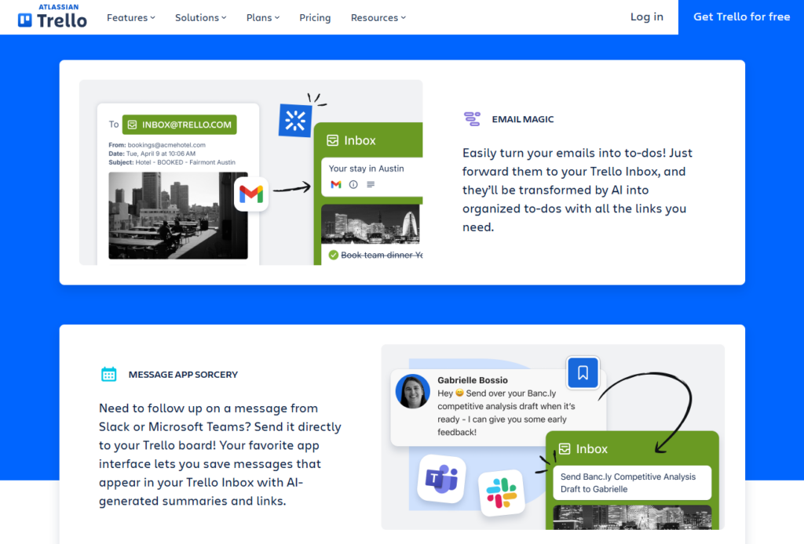Open the Features dropdown menu
The height and width of the screenshot is (544, 804).
tap(131, 17)
